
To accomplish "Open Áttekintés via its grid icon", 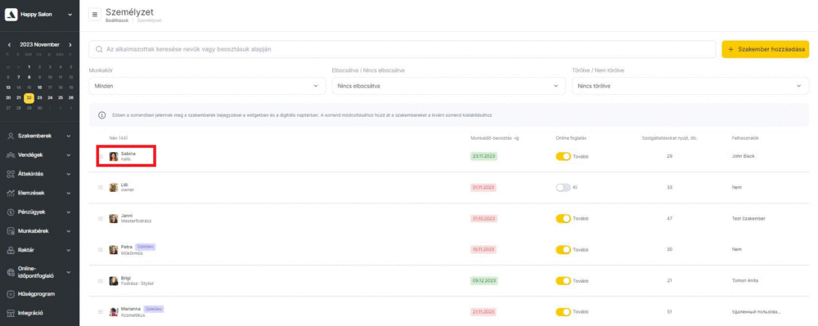I will 11,174.
